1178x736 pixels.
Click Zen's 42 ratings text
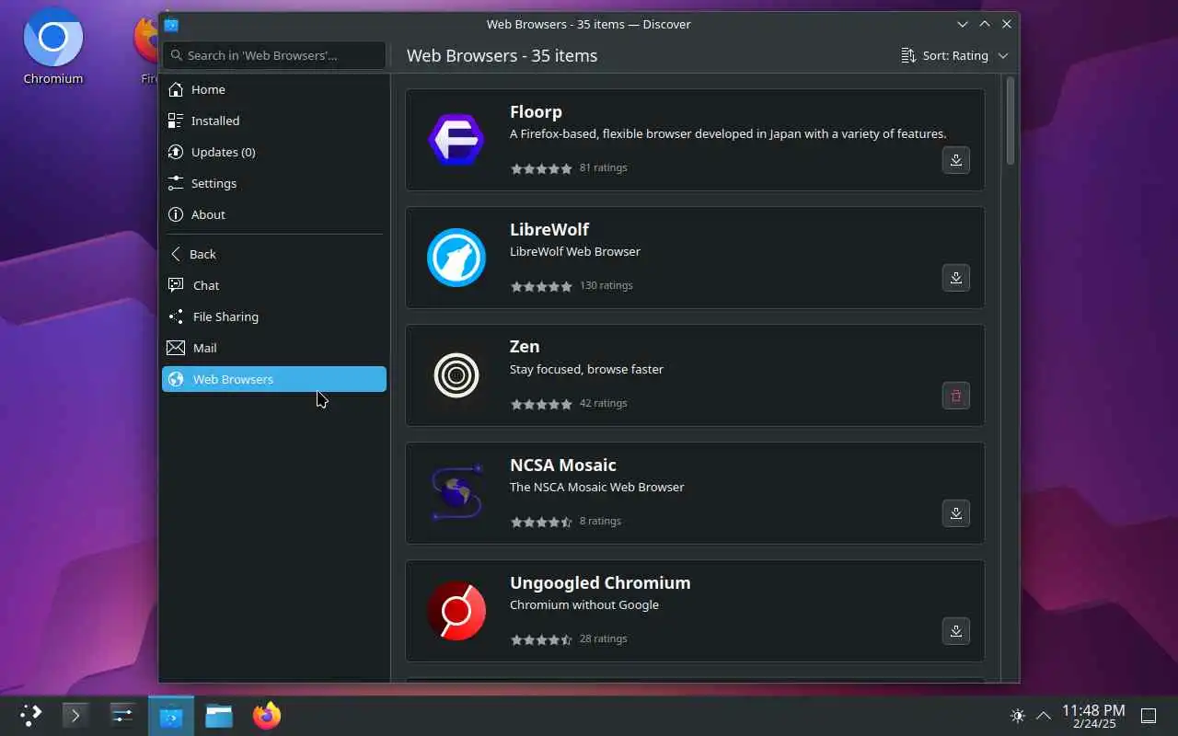coord(603,403)
